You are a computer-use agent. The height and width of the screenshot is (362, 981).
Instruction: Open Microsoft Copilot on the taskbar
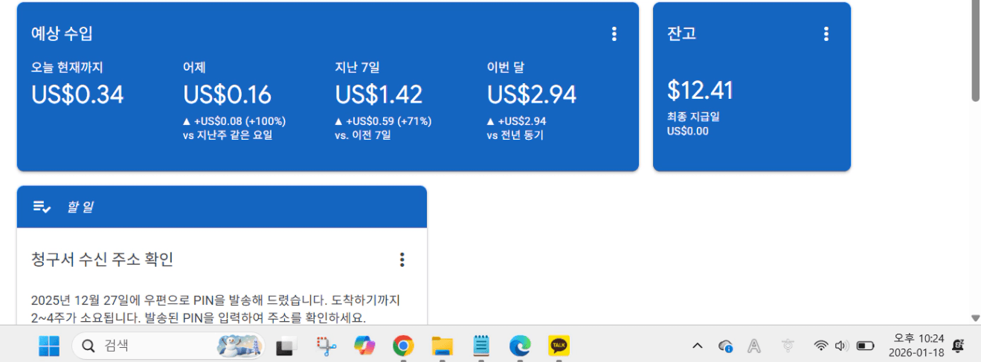tap(364, 346)
